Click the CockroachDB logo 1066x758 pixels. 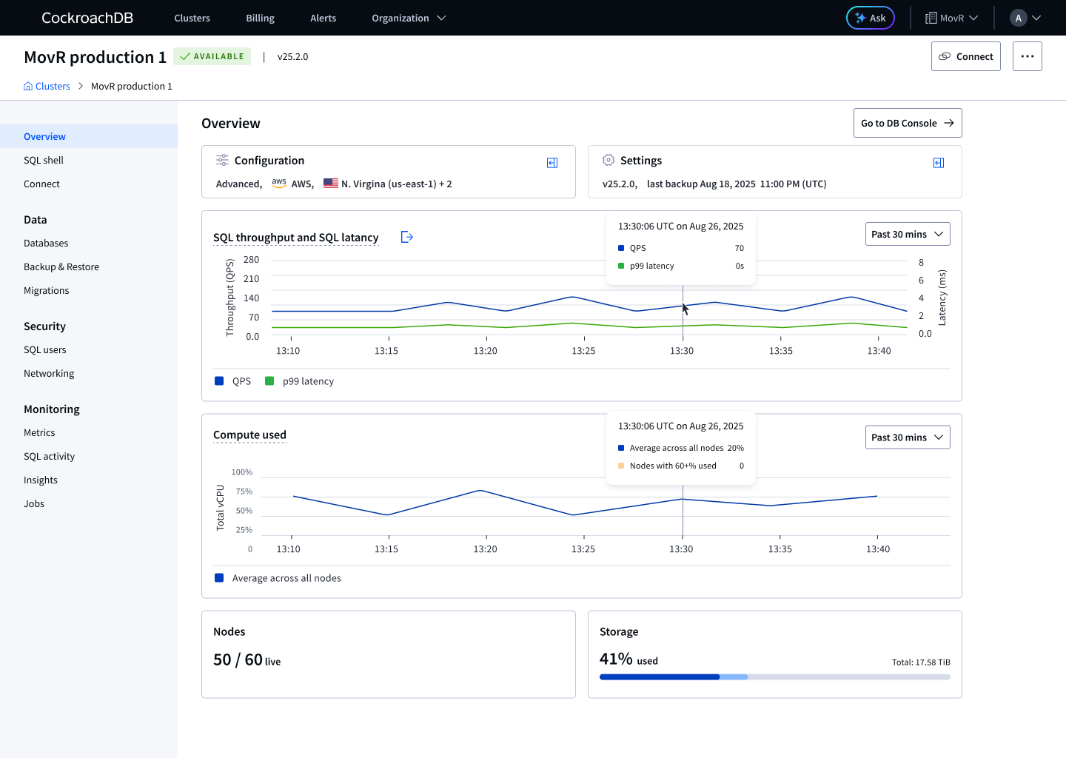(x=87, y=18)
